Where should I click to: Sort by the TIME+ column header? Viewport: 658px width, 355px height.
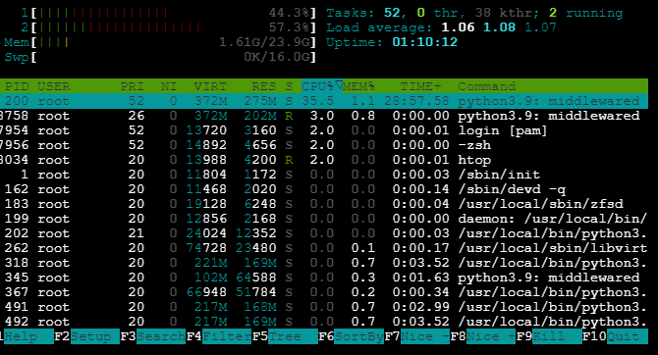coord(420,86)
